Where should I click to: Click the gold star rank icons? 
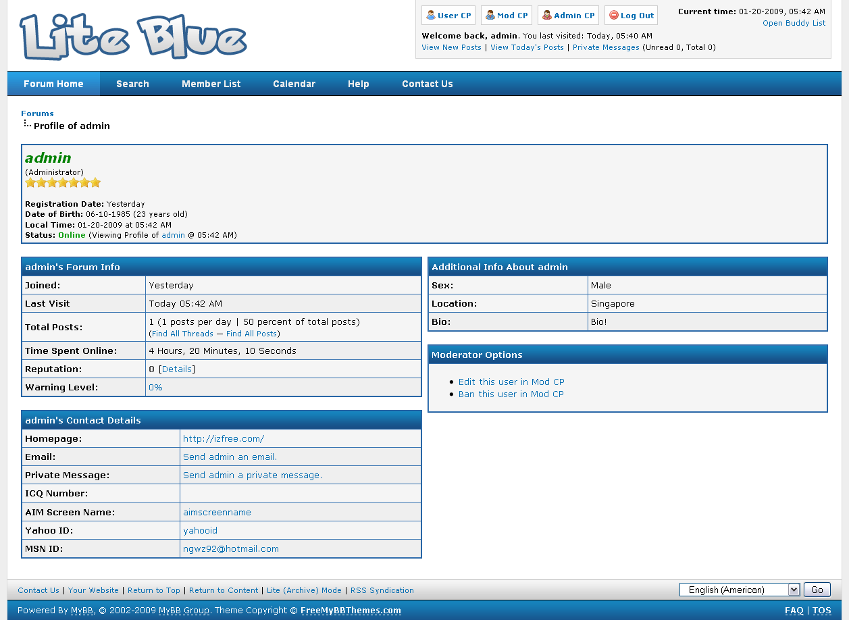click(63, 182)
